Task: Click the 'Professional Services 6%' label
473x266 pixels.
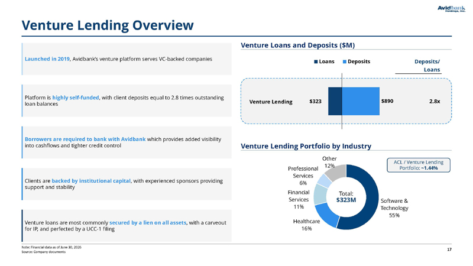Action: [303, 176]
